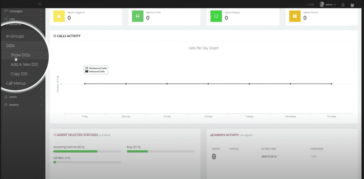Click the "Agents Paused" label
The image size is (364, 179).
[310, 12]
